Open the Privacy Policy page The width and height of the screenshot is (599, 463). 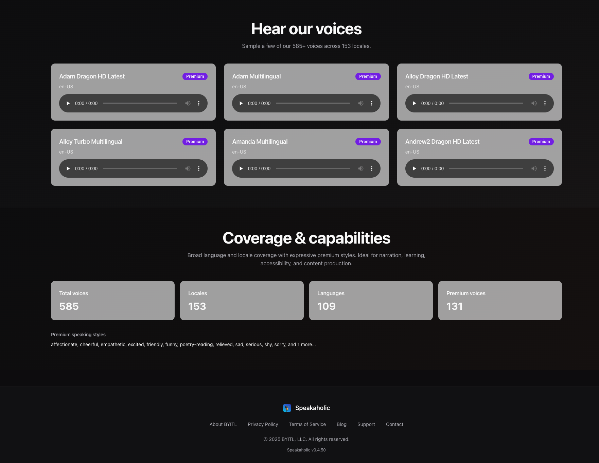[263, 424]
